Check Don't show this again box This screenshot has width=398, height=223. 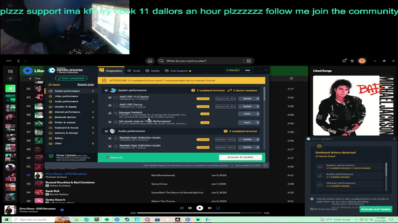(312, 209)
